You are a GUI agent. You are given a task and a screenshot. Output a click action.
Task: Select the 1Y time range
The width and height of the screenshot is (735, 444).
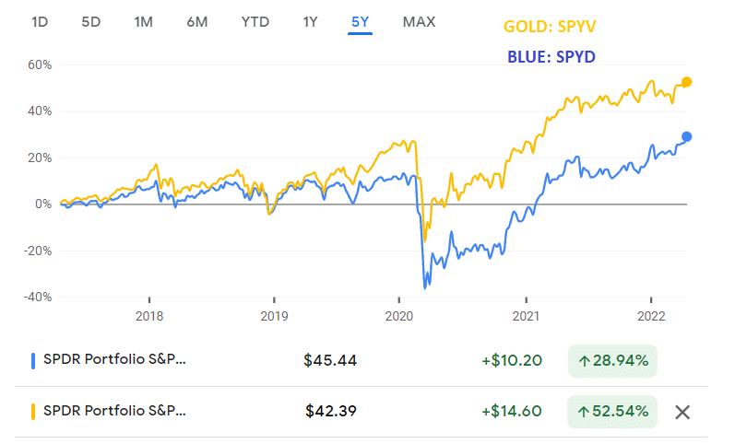(310, 22)
